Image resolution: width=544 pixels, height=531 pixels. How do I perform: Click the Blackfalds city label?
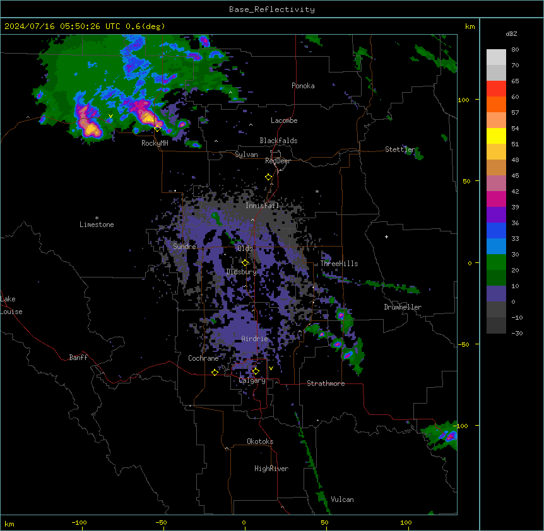[x=278, y=141]
